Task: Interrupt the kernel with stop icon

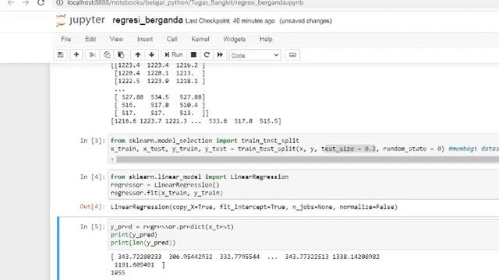Action: coord(193,55)
